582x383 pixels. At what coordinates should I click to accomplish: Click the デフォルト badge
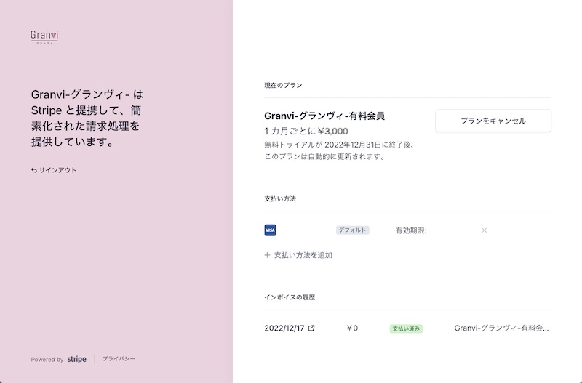tap(353, 230)
